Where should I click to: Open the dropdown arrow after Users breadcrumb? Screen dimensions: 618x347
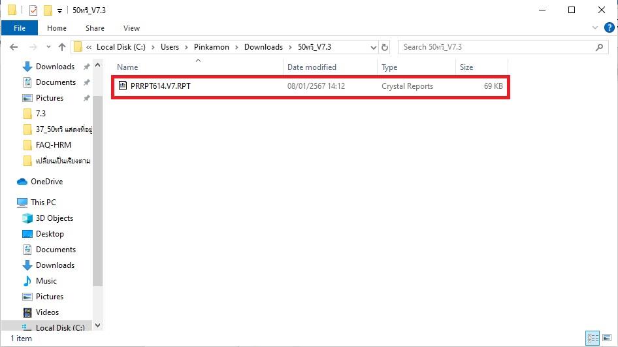click(x=186, y=47)
